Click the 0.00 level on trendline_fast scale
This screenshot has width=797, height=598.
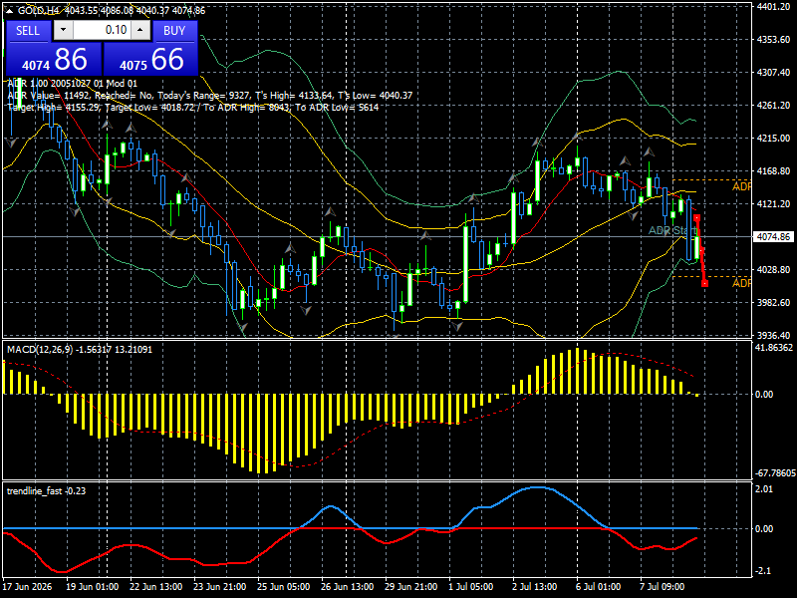tap(764, 529)
